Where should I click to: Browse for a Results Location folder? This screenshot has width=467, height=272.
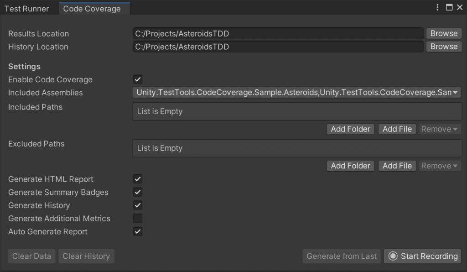[443, 33]
